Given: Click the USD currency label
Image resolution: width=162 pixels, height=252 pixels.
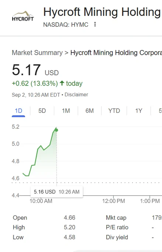Looking at the screenshot, I should tap(52, 73).
